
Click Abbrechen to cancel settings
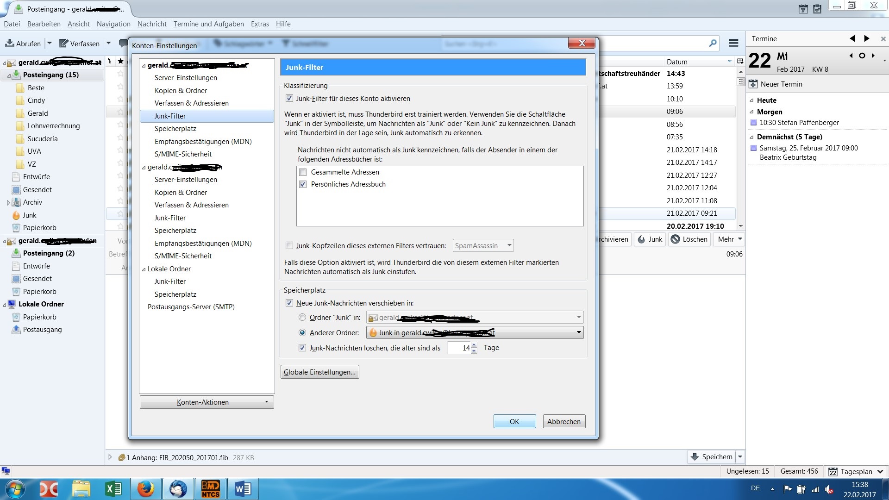coord(563,422)
